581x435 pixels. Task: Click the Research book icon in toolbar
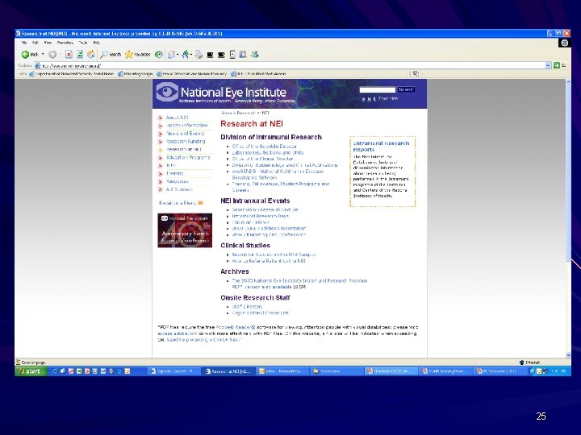243,55
